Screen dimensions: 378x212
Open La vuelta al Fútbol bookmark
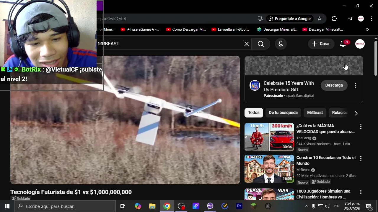231,29
